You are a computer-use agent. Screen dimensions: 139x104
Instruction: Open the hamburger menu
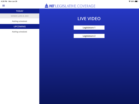[4, 6]
